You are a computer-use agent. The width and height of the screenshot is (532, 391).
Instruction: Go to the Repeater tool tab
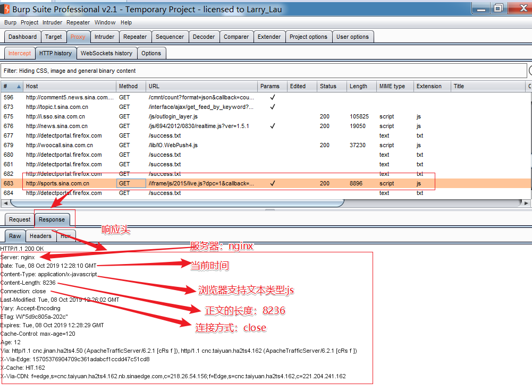coord(135,37)
